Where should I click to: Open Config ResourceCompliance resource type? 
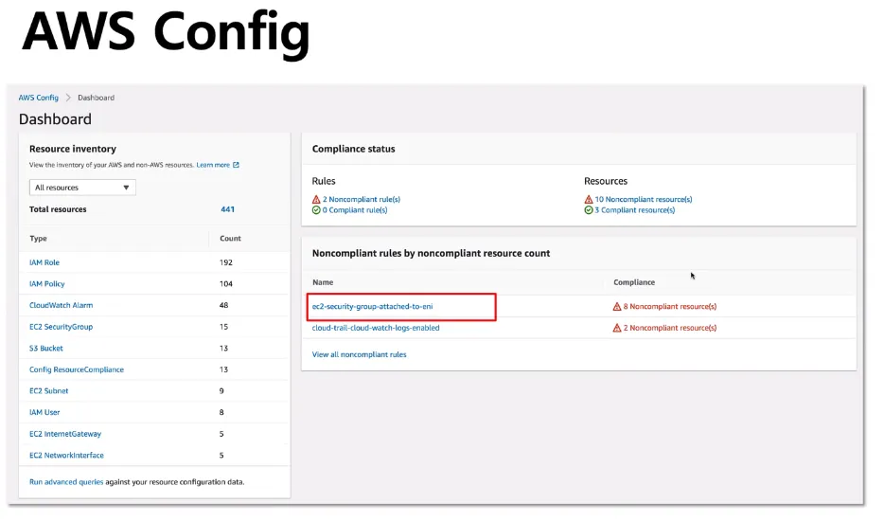77,369
